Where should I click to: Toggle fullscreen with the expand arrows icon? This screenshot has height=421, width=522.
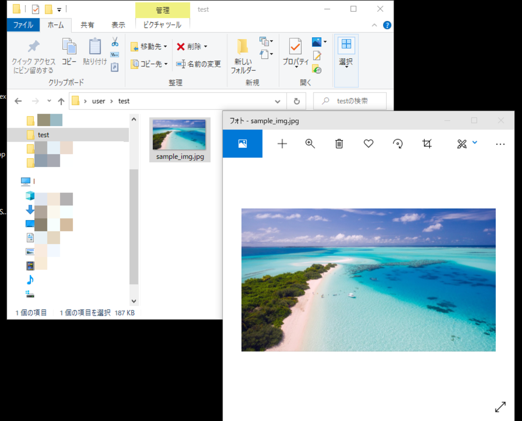[500, 407]
